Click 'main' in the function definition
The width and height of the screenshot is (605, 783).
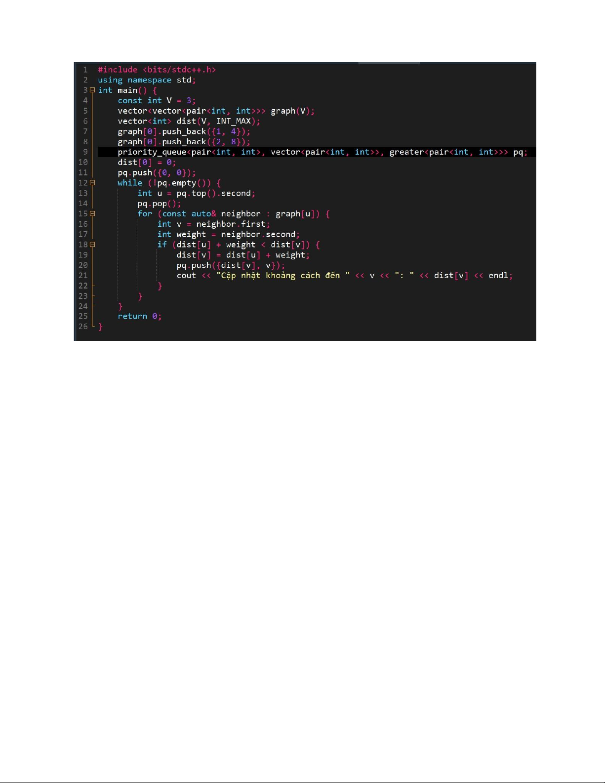[x=127, y=90]
